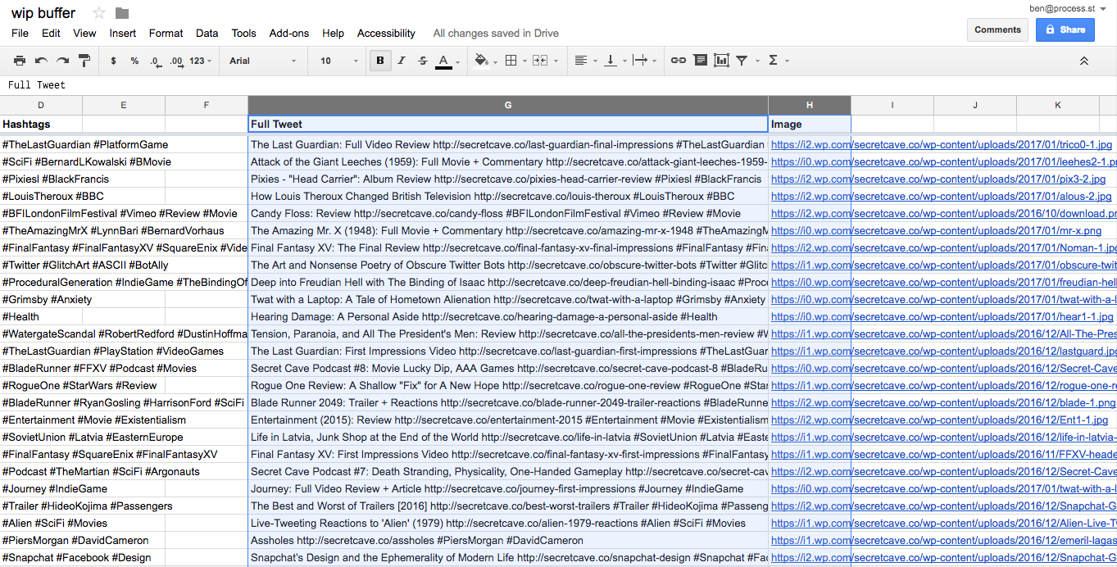Select column D header
Screen dimensions: 1117x567
[41, 105]
